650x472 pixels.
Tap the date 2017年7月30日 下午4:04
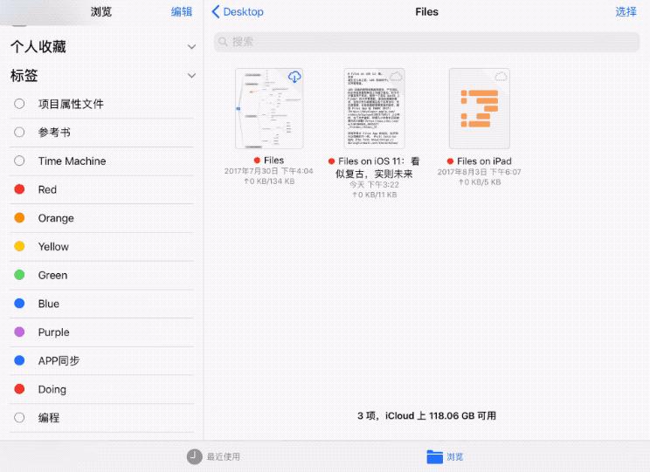click(x=268, y=171)
